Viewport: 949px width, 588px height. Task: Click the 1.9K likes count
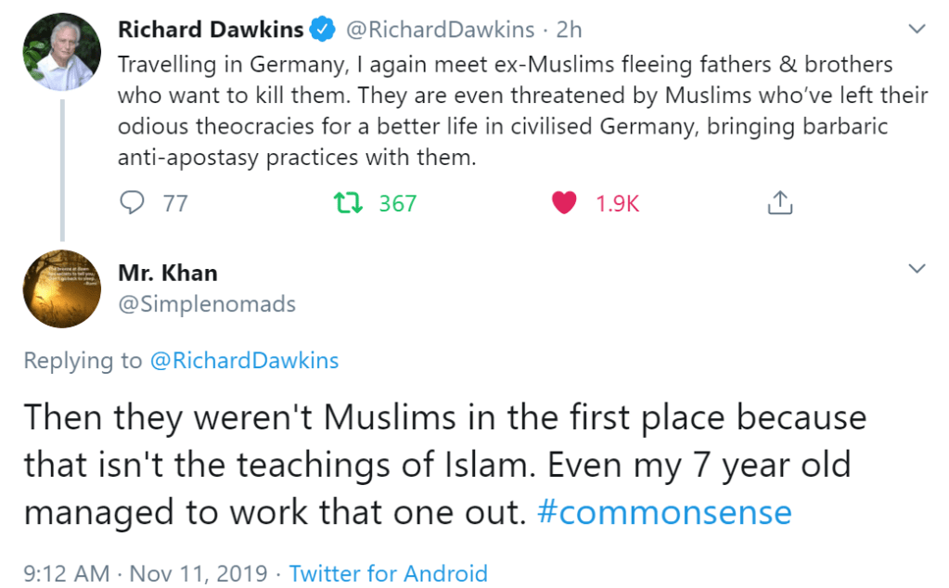tap(617, 203)
